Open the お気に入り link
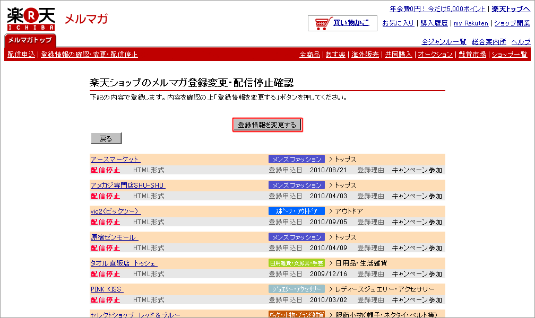 tap(398, 23)
